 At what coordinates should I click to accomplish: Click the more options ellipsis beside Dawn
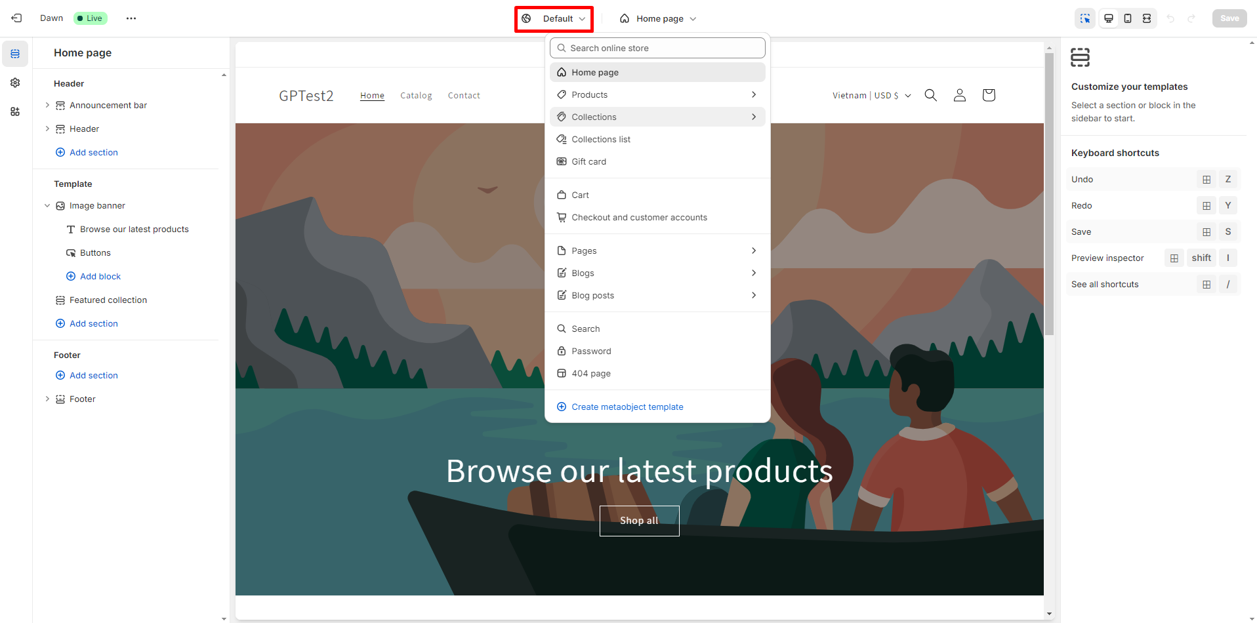(x=131, y=18)
